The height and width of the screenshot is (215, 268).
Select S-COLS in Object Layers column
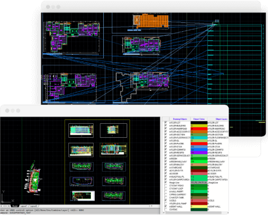pyautogui.click(x=211, y=200)
